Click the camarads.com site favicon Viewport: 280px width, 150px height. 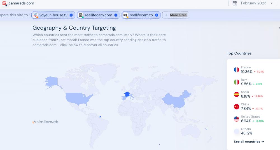point(4,3)
